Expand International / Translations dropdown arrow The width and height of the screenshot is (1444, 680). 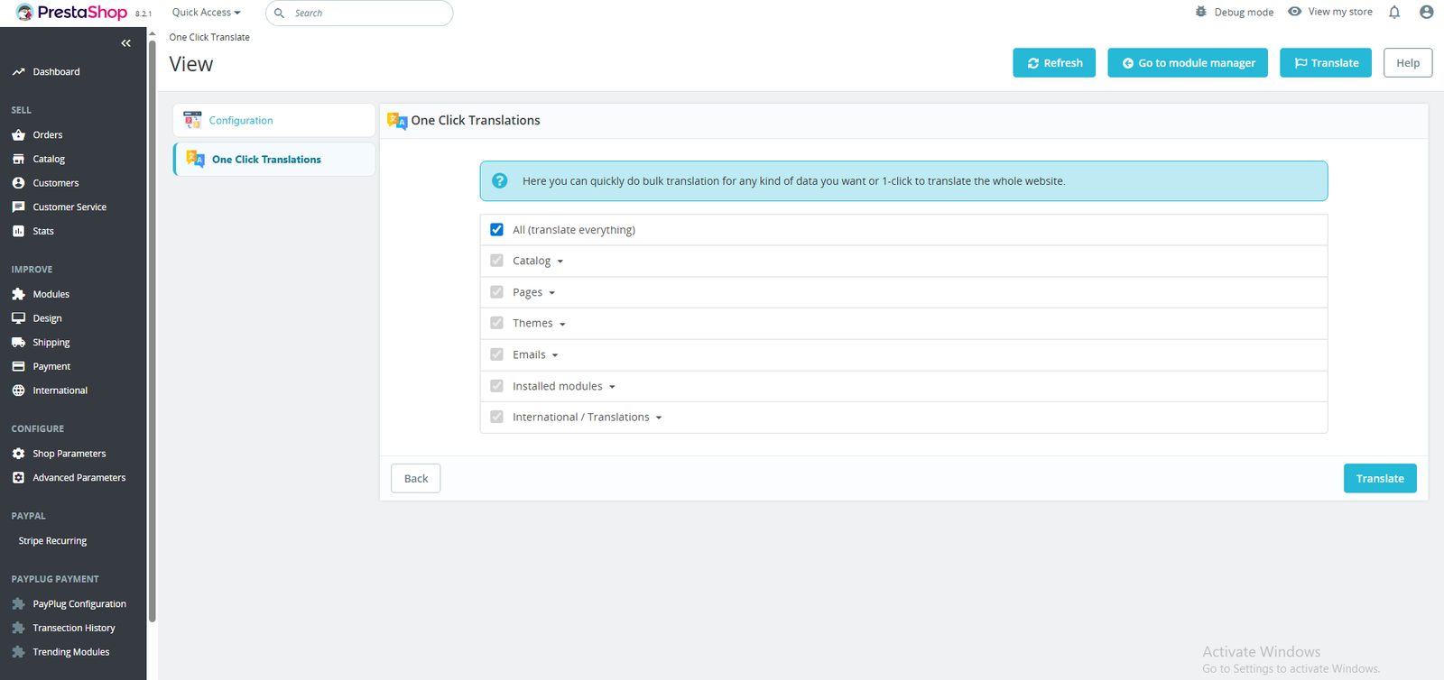click(x=659, y=418)
